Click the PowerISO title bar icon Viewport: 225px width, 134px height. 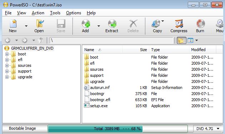pyautogui.click(x=6, y=5)
